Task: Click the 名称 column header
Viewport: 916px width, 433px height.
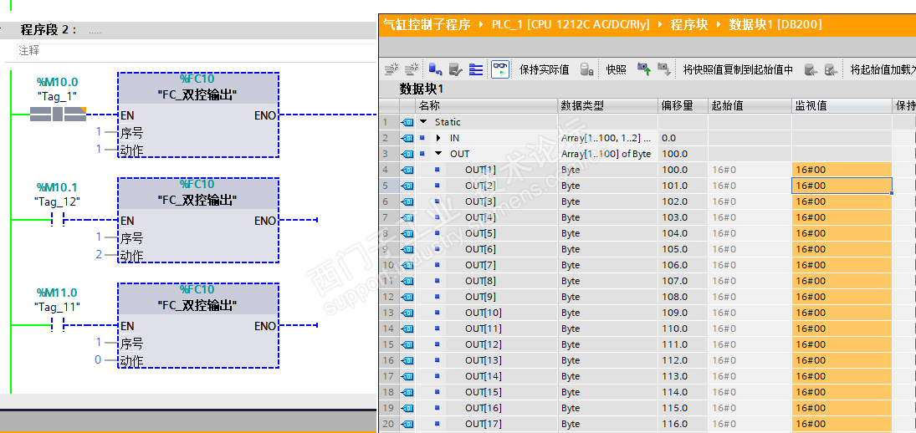Action: (x=486, y=105)
